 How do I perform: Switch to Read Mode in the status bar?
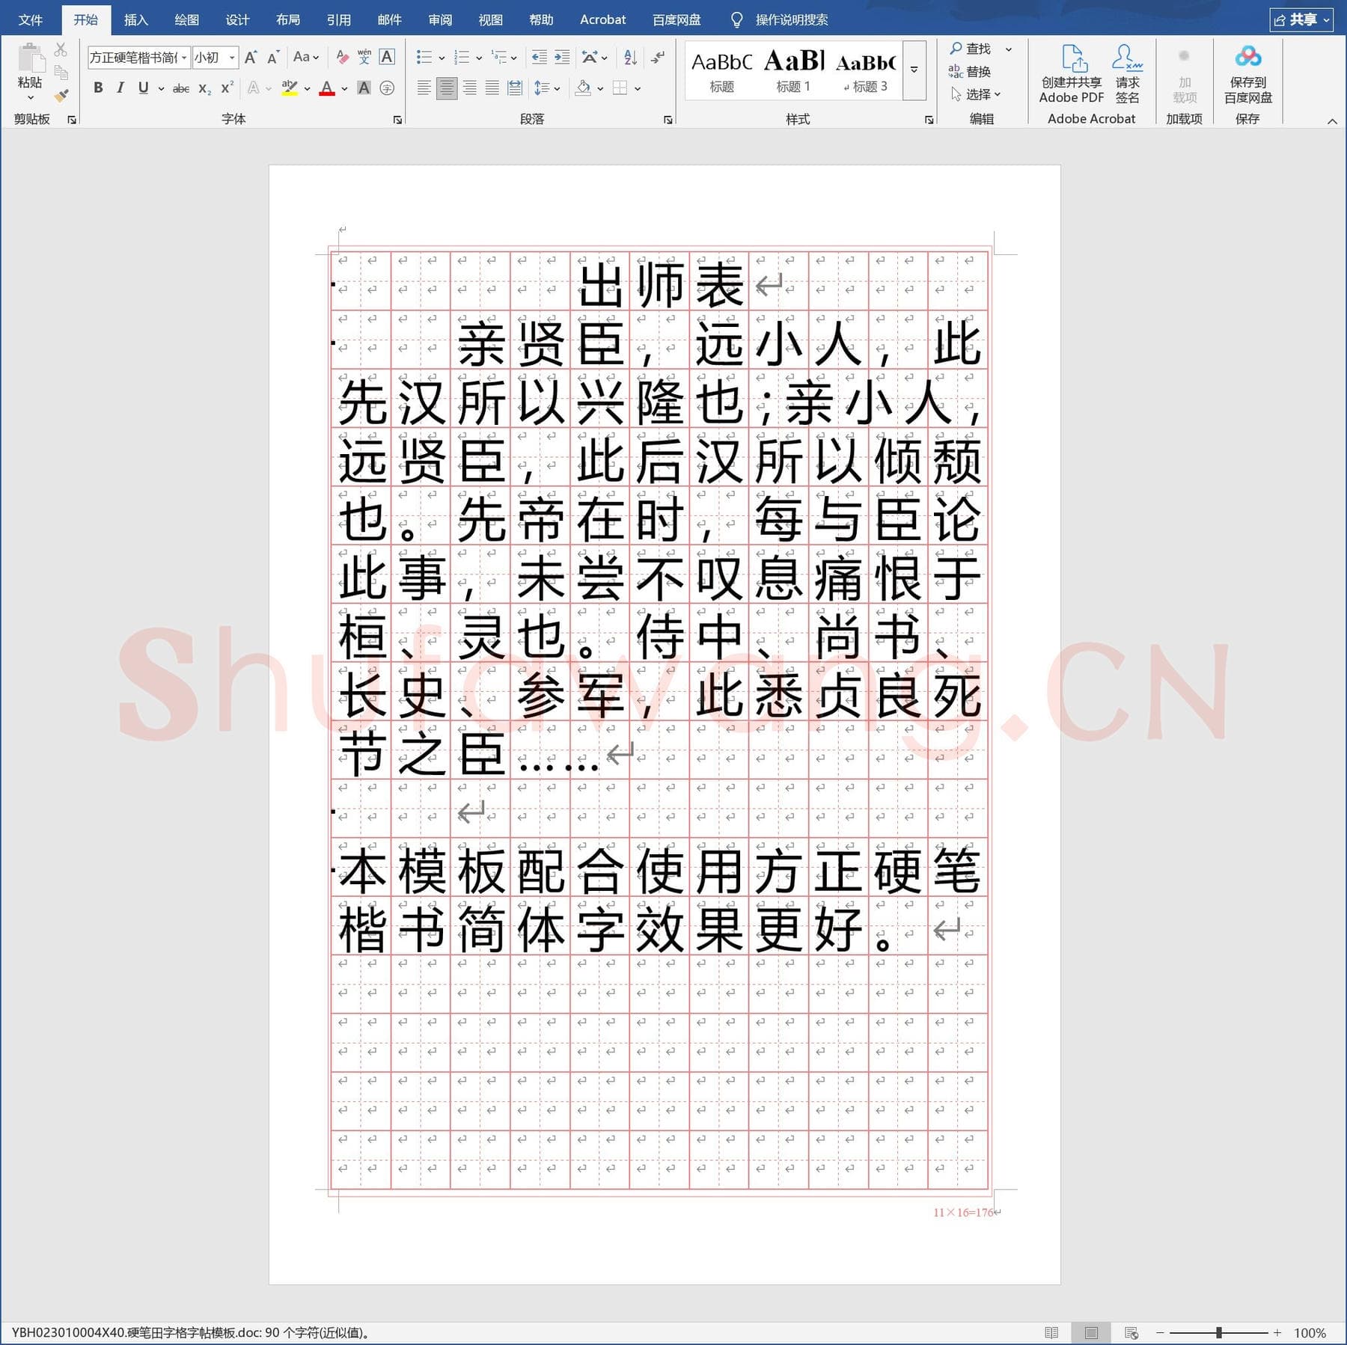click(x=1051, y=1332)
